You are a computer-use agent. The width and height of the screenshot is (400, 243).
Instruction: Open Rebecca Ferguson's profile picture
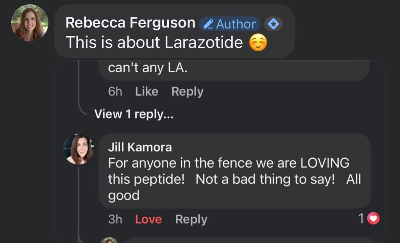[x=29, y=23]
